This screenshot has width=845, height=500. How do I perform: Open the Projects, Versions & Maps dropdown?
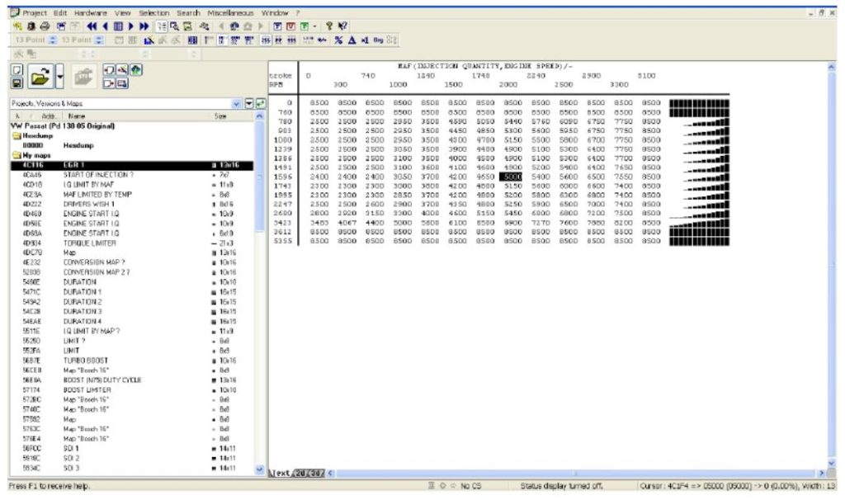pos(237,104)
